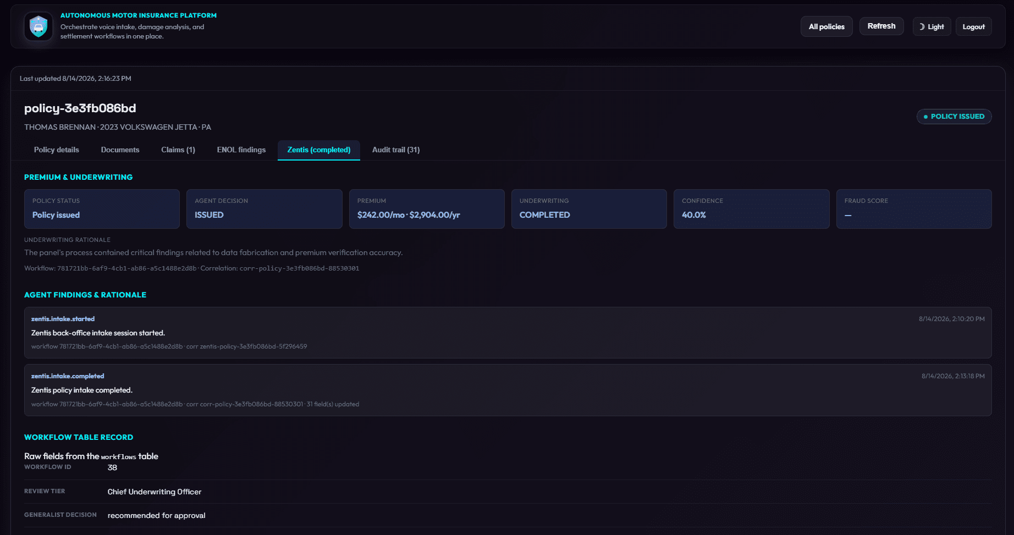Click THOMAS BRENNAN vehicle subtitle
This screenshot has width=1014, height=535.
coord(118,127)
